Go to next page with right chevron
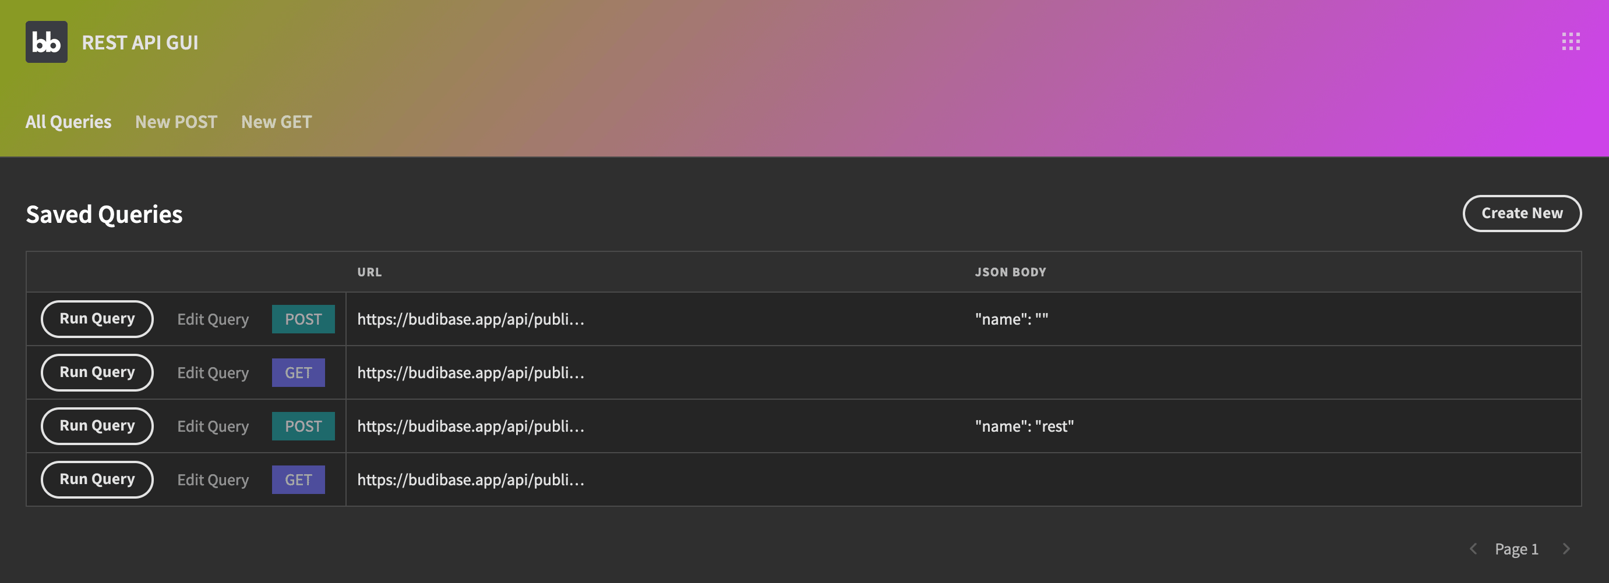 click(x=1566, y=549)
